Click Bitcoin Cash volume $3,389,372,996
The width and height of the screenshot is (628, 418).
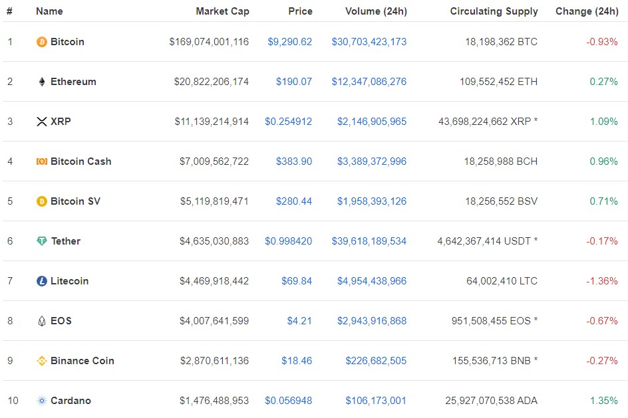coord(372,161)
